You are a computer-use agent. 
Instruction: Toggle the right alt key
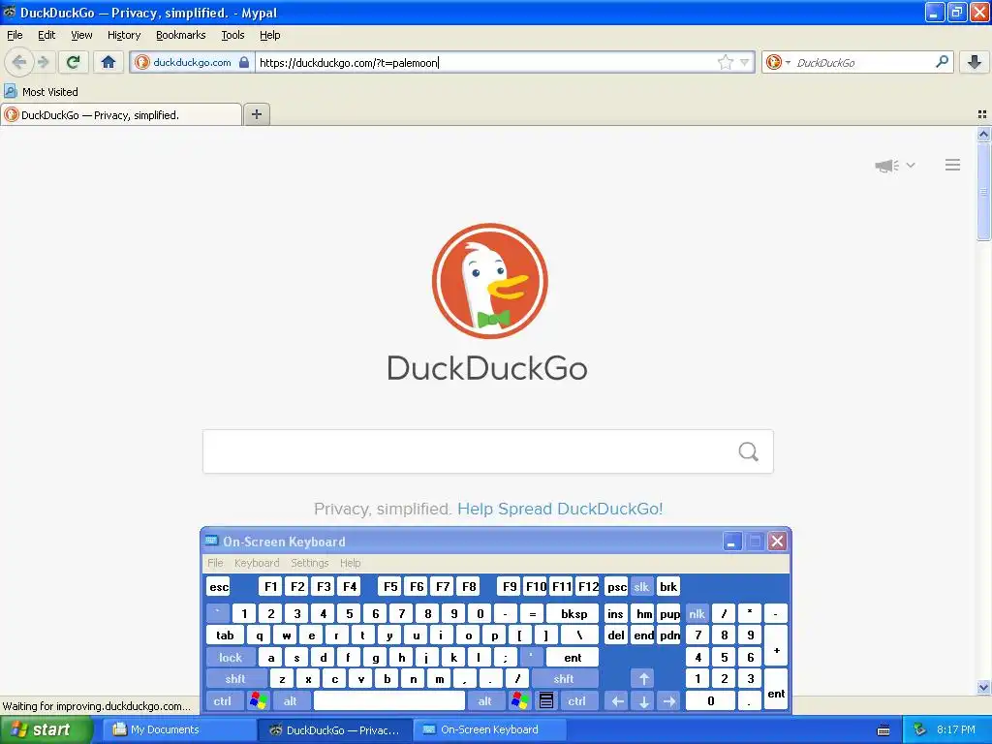484,701
